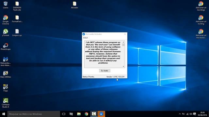Open Adicionar url nos blogs shortcut

[x=201, y=6]
